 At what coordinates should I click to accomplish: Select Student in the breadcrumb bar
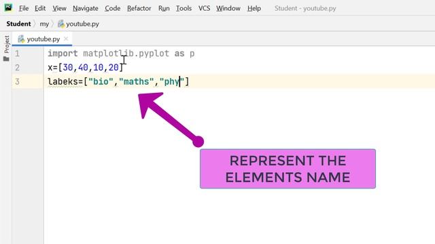pos(18,24)
